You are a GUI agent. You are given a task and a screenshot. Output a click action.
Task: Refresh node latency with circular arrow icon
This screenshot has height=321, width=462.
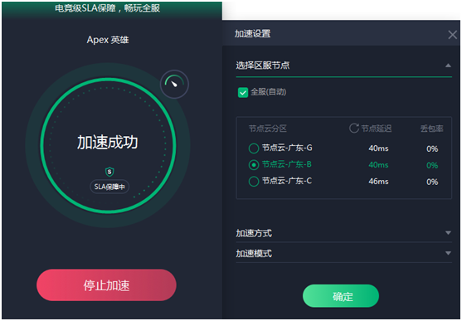pos(354,129)
